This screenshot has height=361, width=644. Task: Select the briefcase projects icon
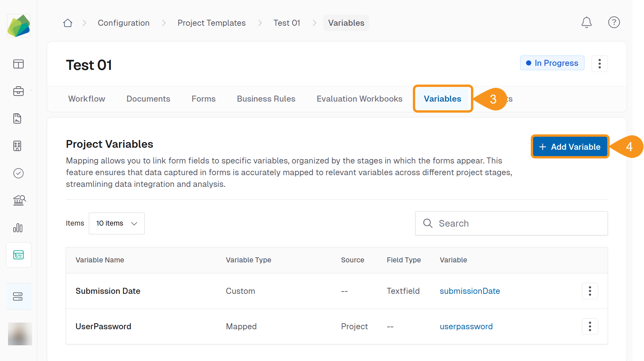click(x=18, y=91)
